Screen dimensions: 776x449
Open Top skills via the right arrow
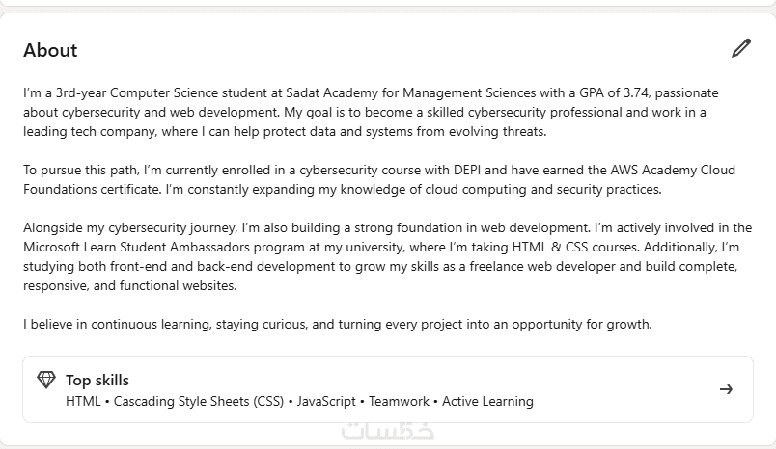[x=726, y=389]
